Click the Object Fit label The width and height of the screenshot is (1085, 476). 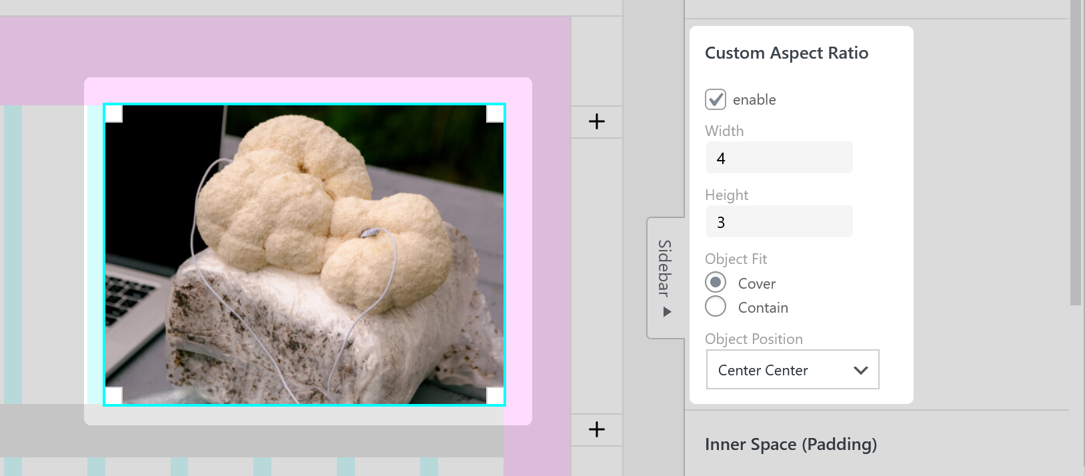(736, 259)
